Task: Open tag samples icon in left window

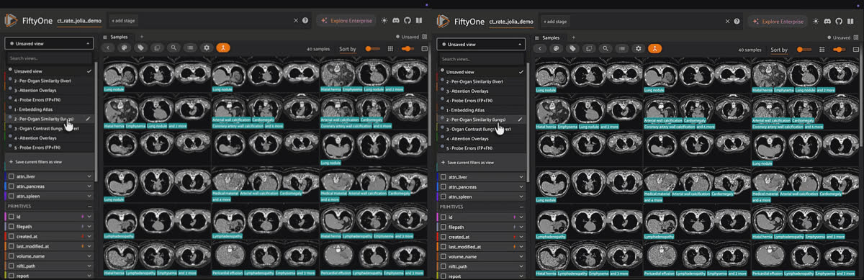Action: pyautogui.click(x=141, y=48)
